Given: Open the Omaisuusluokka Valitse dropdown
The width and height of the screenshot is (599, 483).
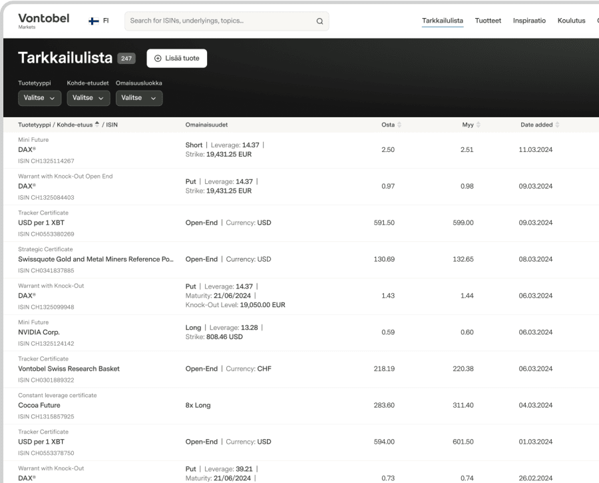Looking at the screenshot, I should coord(139,98).
